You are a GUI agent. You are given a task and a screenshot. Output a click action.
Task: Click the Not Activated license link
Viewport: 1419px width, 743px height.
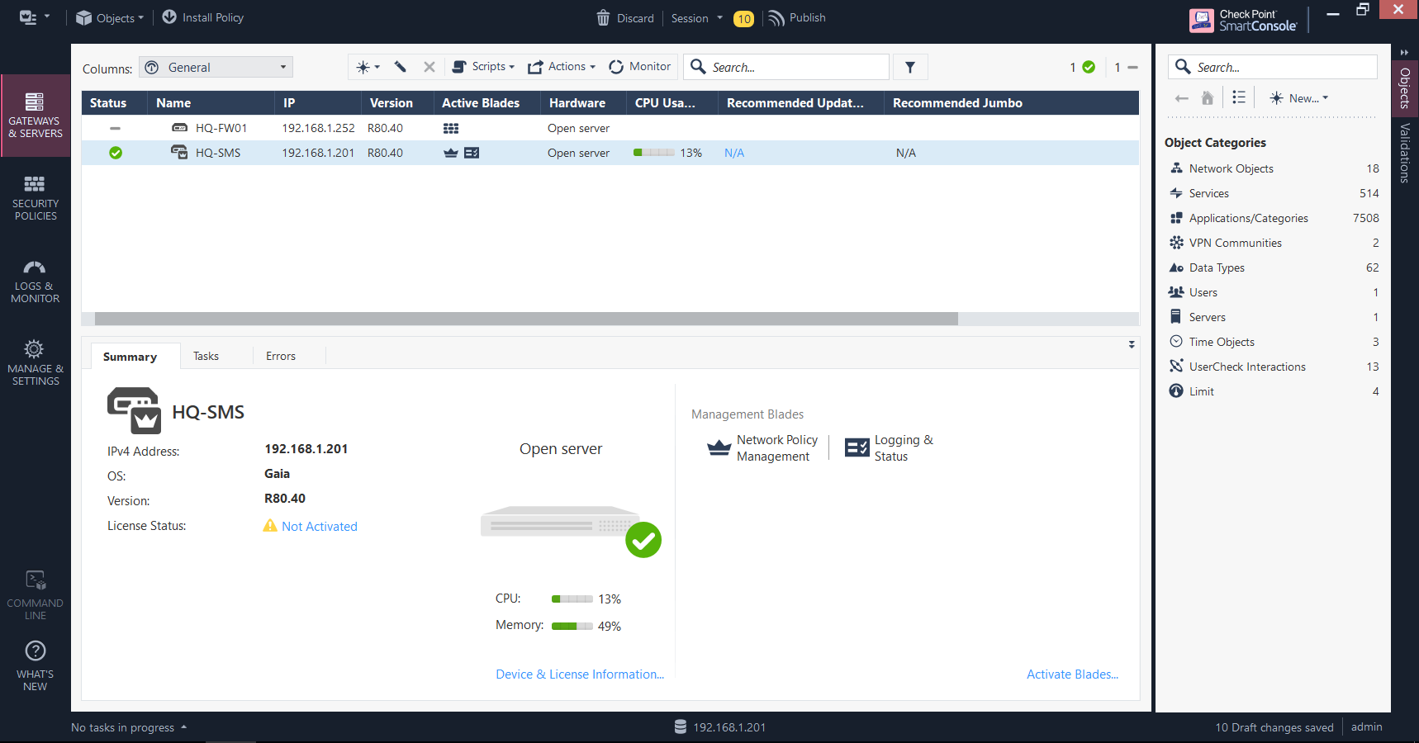pyautogui.click(x=320, y=527)
